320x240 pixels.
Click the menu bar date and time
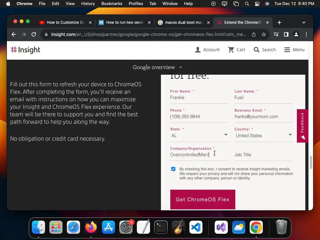coord(294,4)
